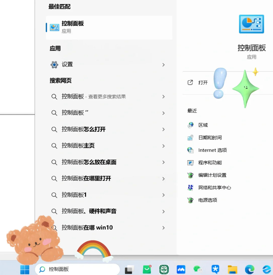The width and height of the screenshot is (273, 275).
Task: Select Internet 选项 under 最近
Action: (213, 150)
